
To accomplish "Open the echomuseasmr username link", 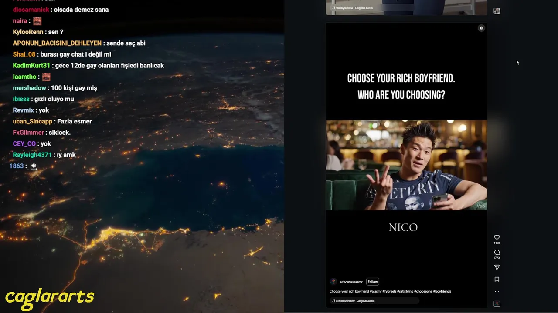I will tap(351, 282).
